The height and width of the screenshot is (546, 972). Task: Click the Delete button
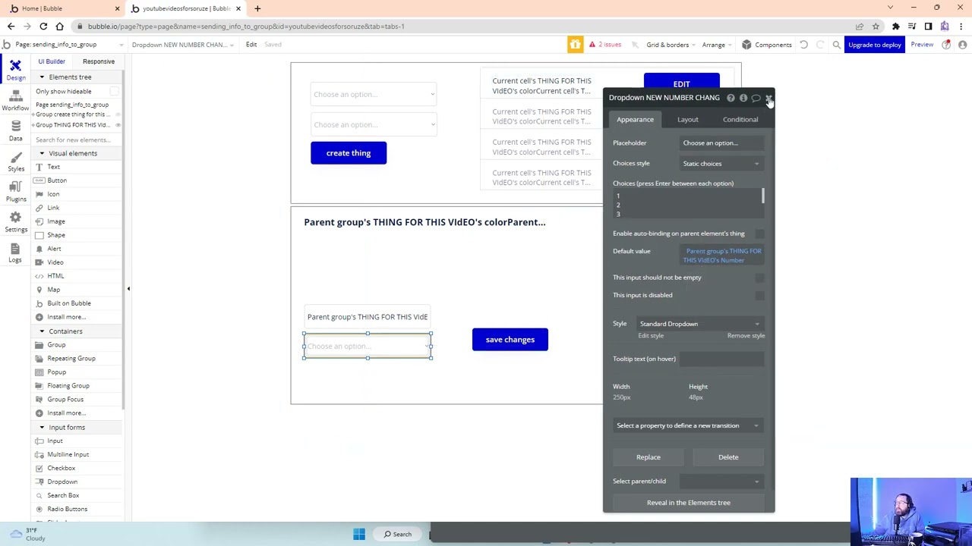[728, 457]
